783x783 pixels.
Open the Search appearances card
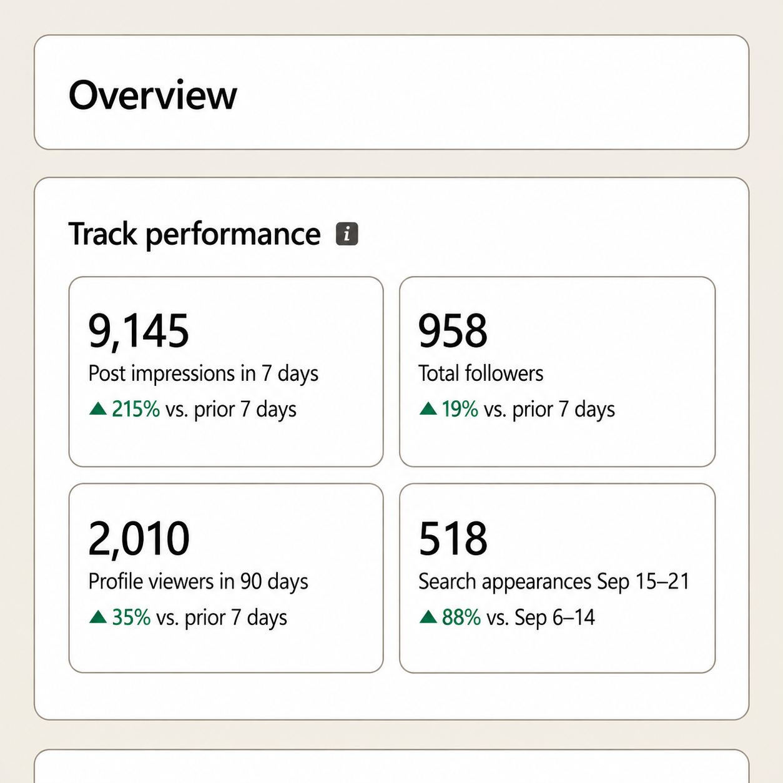coord(557,578)
